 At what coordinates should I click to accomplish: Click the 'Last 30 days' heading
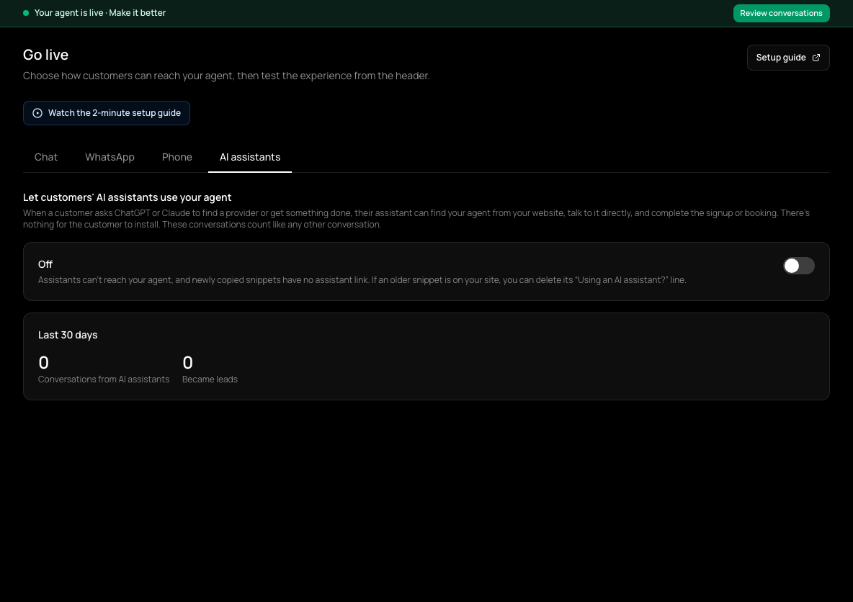coord(68,335)
